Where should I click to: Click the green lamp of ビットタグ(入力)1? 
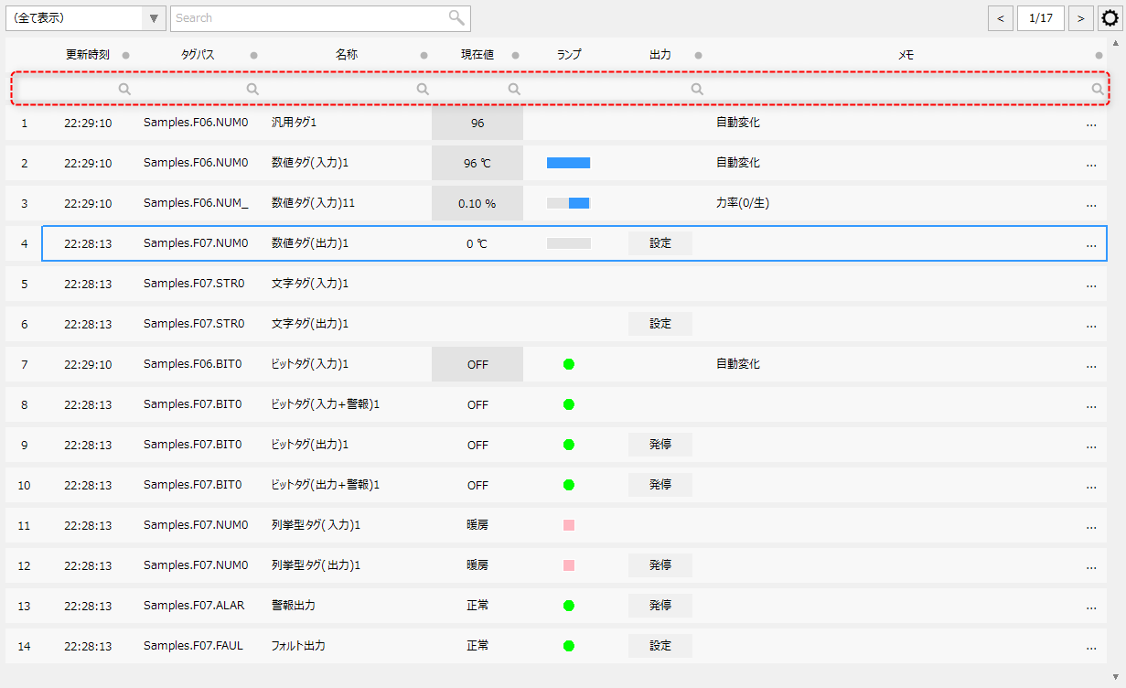coord(569,364)
